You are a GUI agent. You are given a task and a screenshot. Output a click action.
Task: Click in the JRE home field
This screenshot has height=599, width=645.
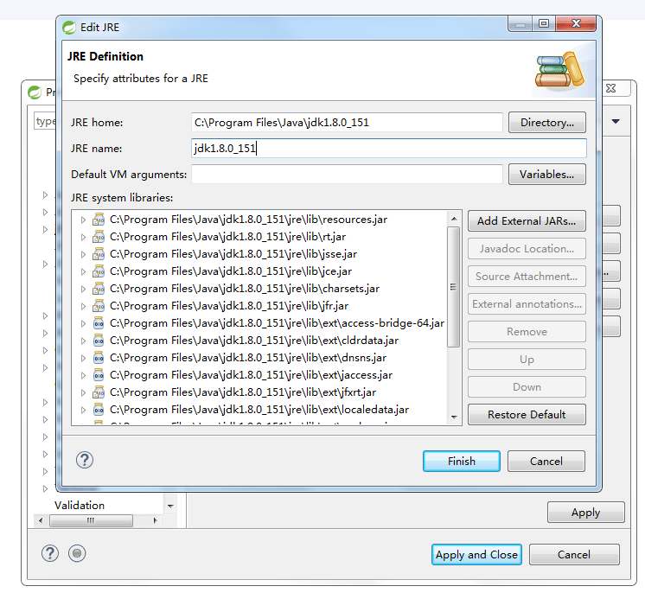coord(347,123)
